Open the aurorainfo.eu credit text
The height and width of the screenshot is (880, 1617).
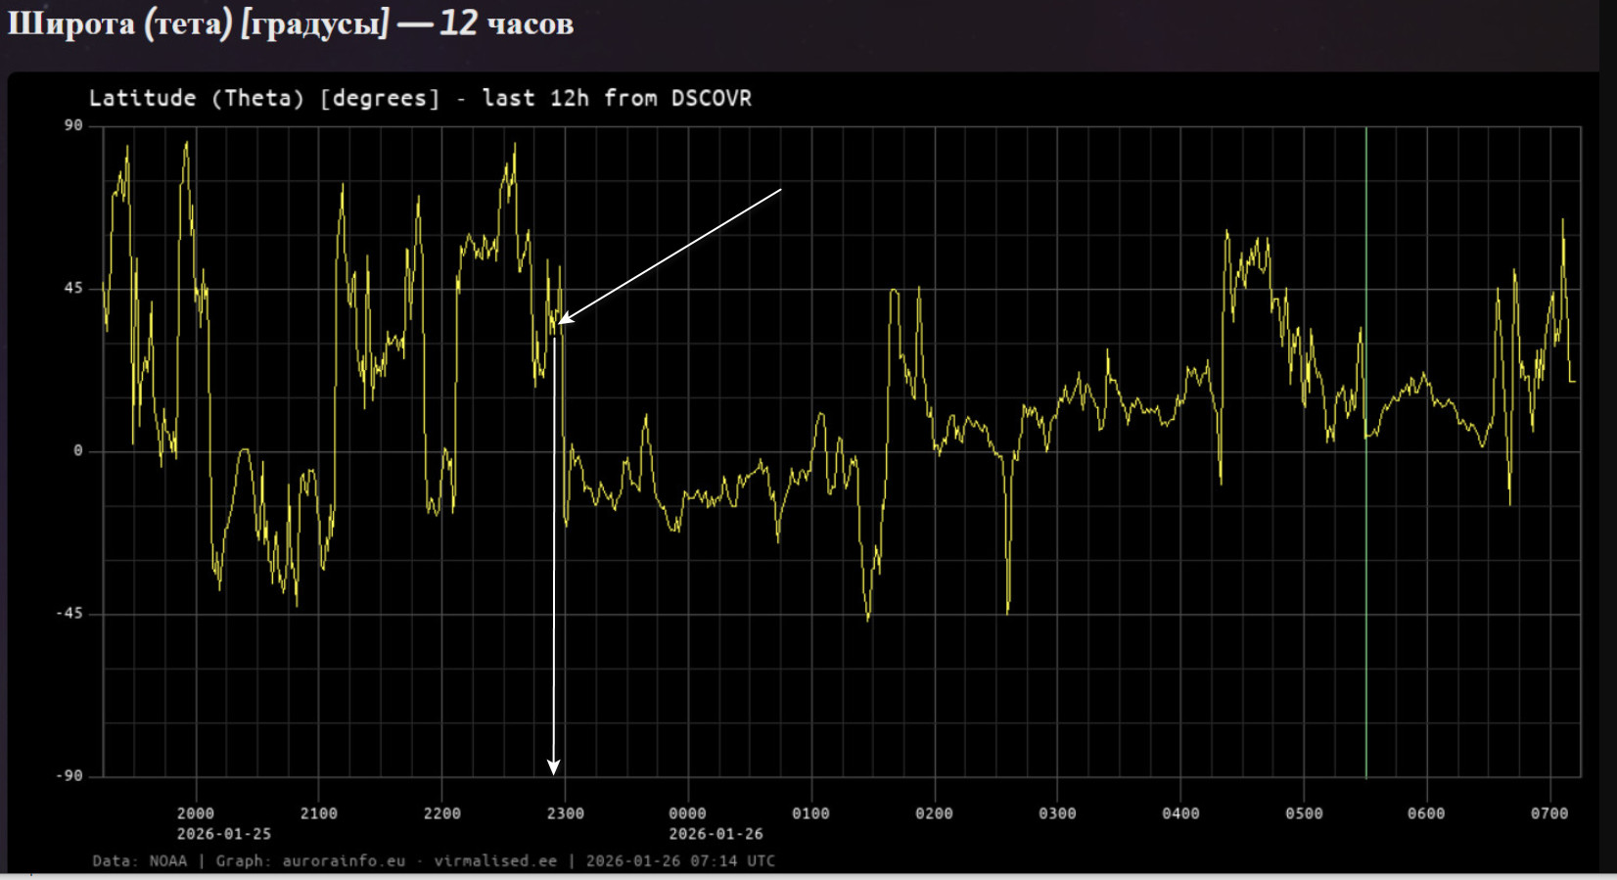click(x=344, y=861)
